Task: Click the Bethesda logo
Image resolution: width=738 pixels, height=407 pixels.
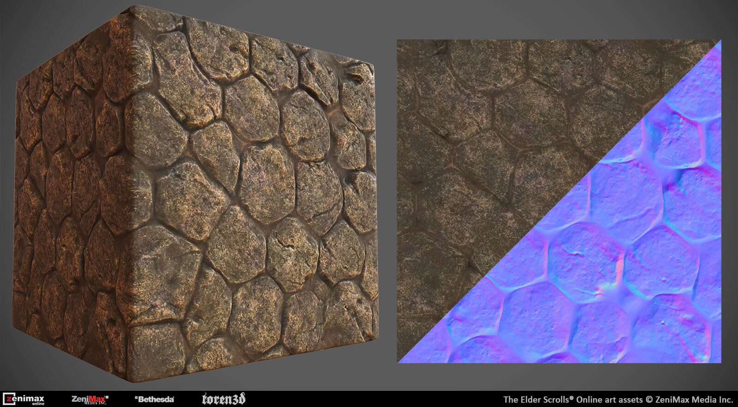Action: click(154, 399)
